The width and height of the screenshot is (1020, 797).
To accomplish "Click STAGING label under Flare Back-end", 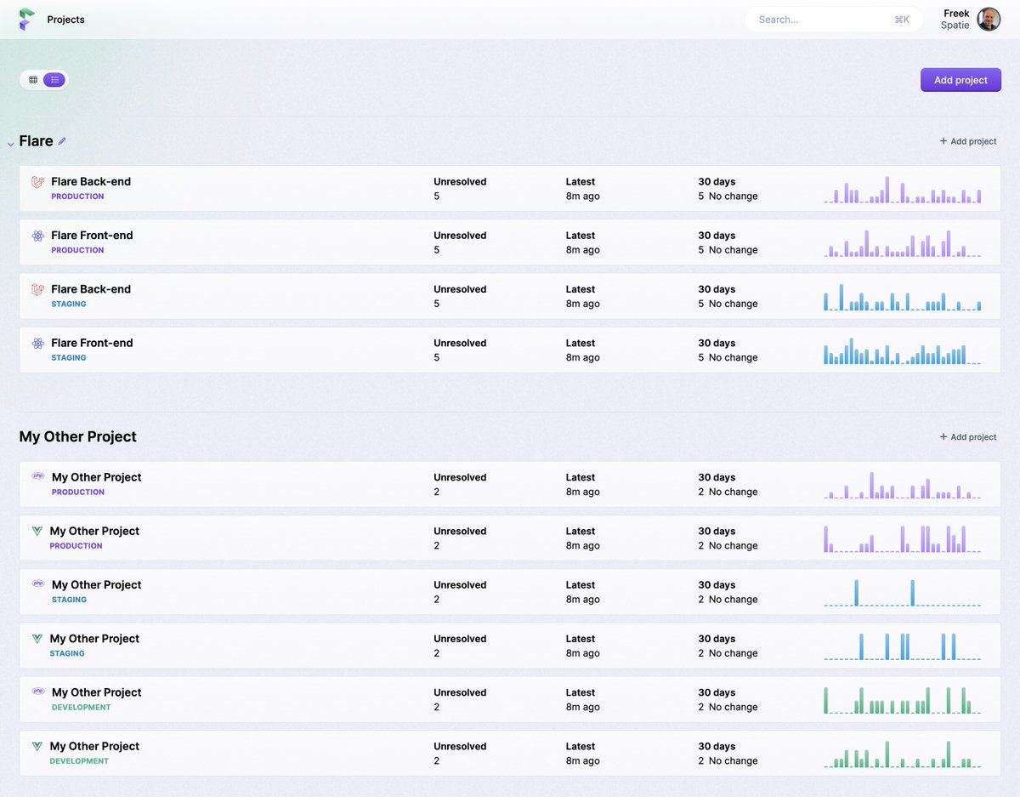I will (69, 304).
